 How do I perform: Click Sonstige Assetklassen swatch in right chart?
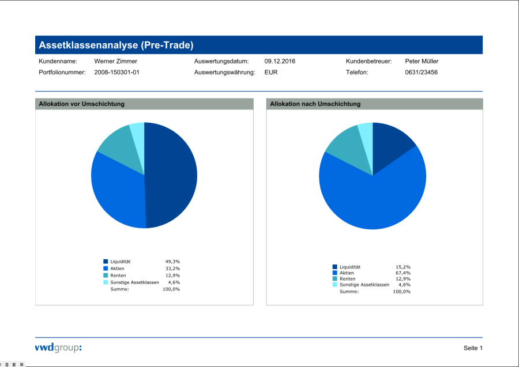click(334, 285)
